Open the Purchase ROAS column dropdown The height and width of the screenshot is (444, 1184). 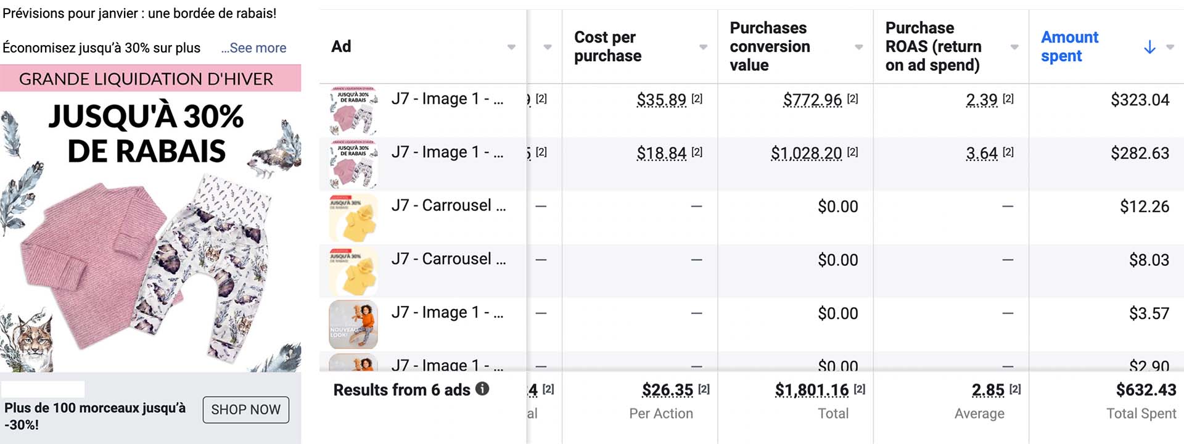(x=1014, y=47)
